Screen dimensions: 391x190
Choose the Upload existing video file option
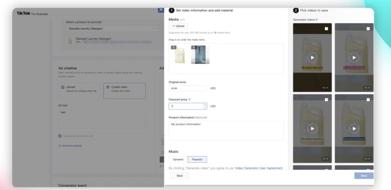tap(79, 91)
